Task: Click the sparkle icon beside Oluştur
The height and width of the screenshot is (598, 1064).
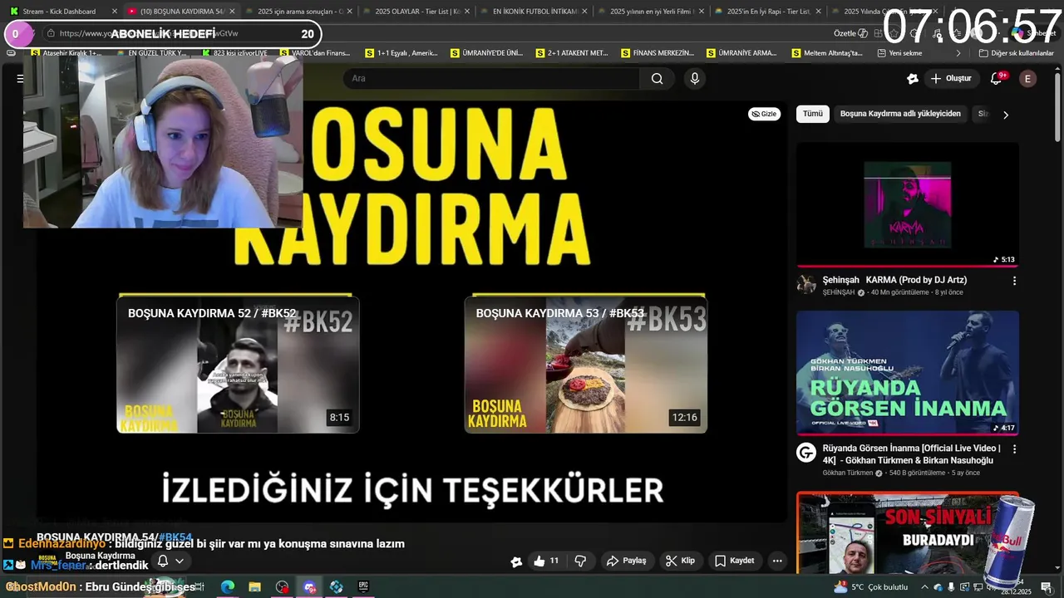Action: (913, 79)
